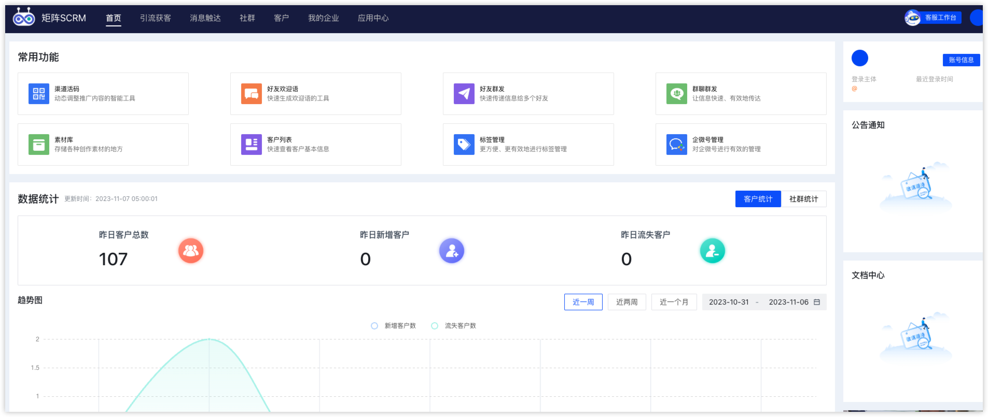Open the 社群 menu
Screen dimensions: 988x417
click(x=247, y=18)
